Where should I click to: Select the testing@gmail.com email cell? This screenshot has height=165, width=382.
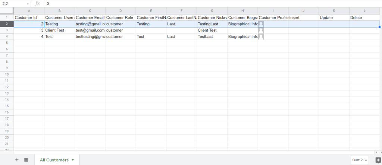90,24
